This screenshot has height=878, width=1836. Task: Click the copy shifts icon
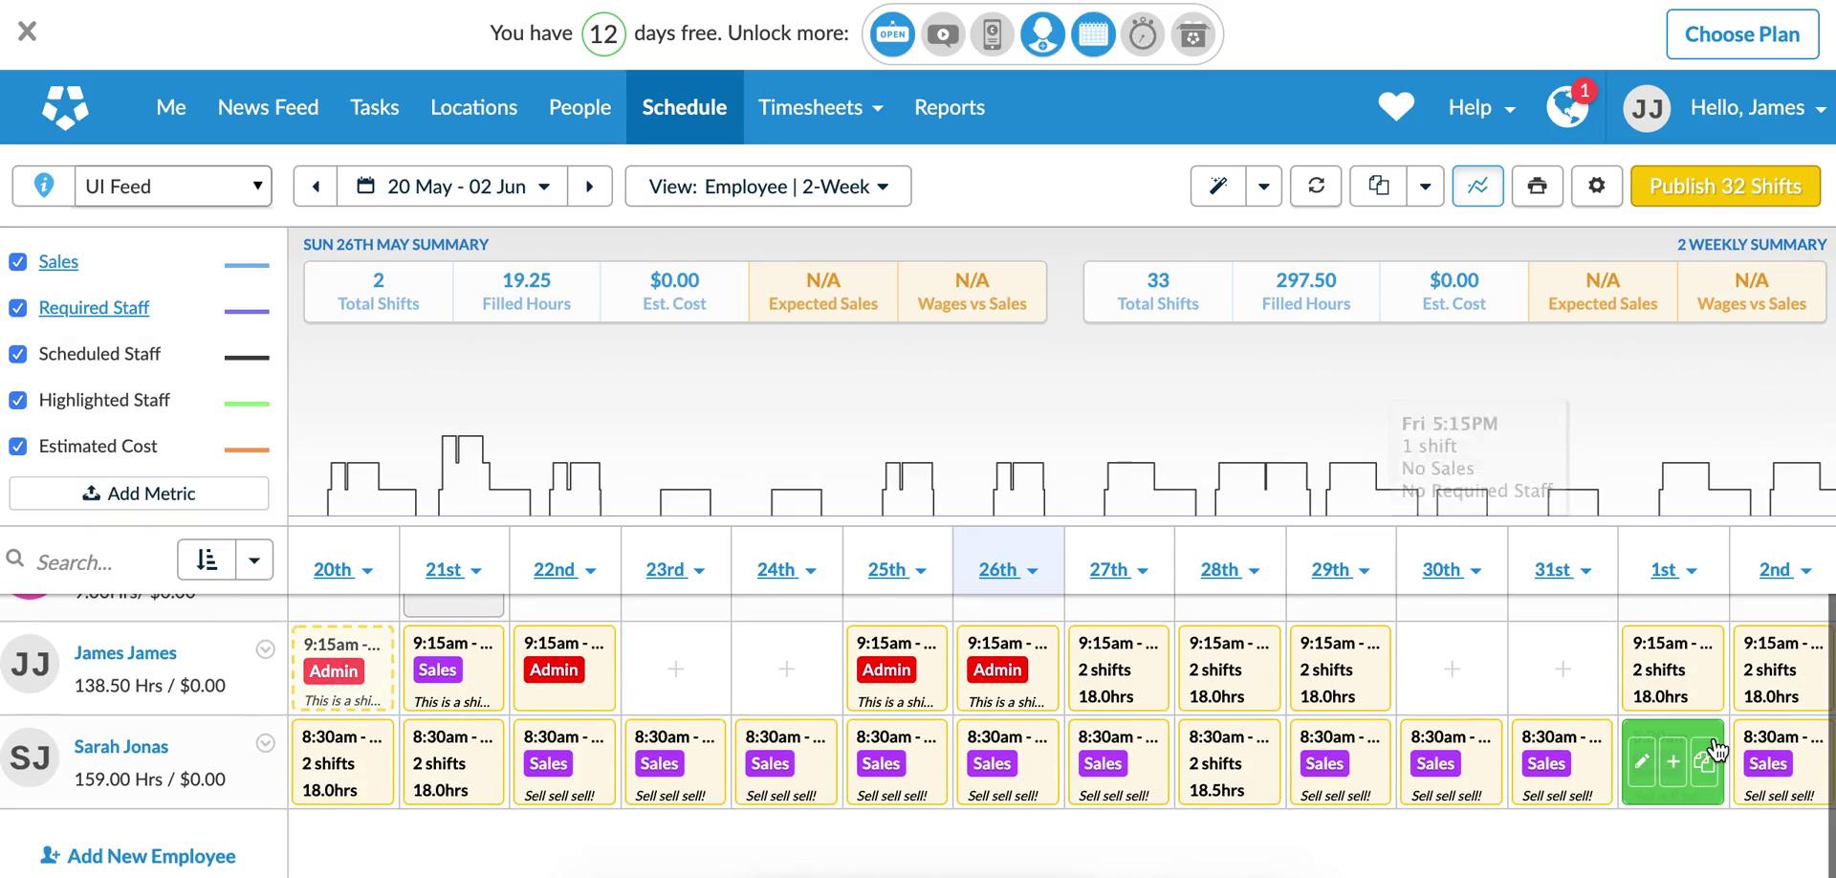point(1378,186)
